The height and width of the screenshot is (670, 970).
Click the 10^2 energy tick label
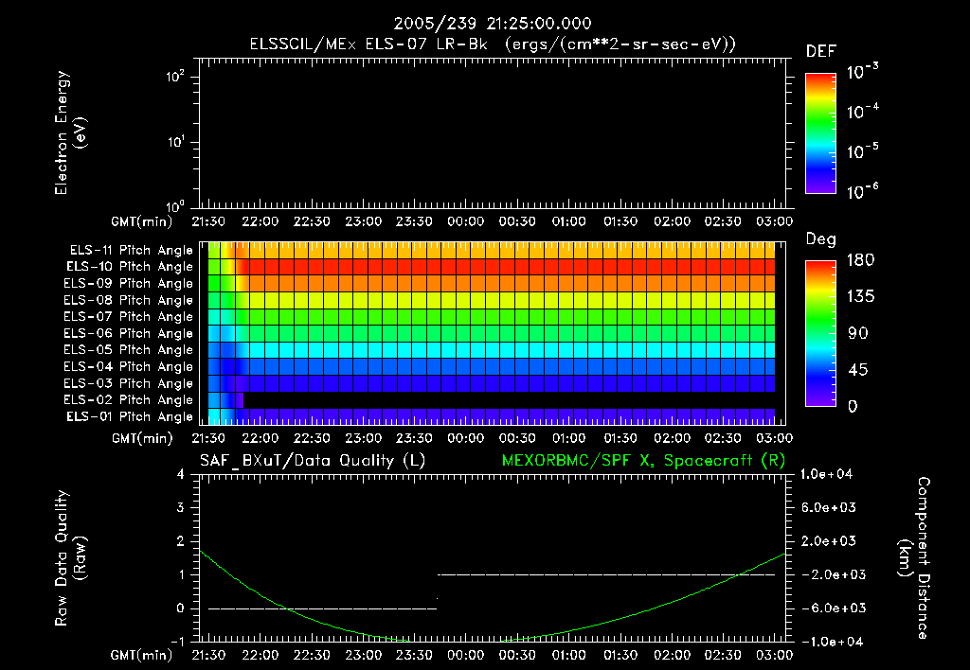pyautogui.click(x=175, y=77)
